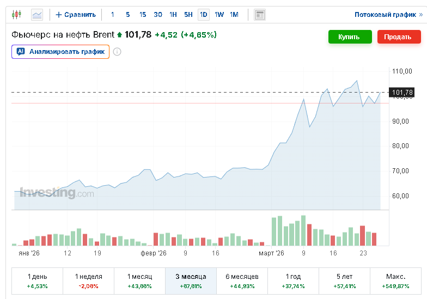Open Потоковый график streaming chart link
This screenshot has width=427, height=299.
coord(388,15)
